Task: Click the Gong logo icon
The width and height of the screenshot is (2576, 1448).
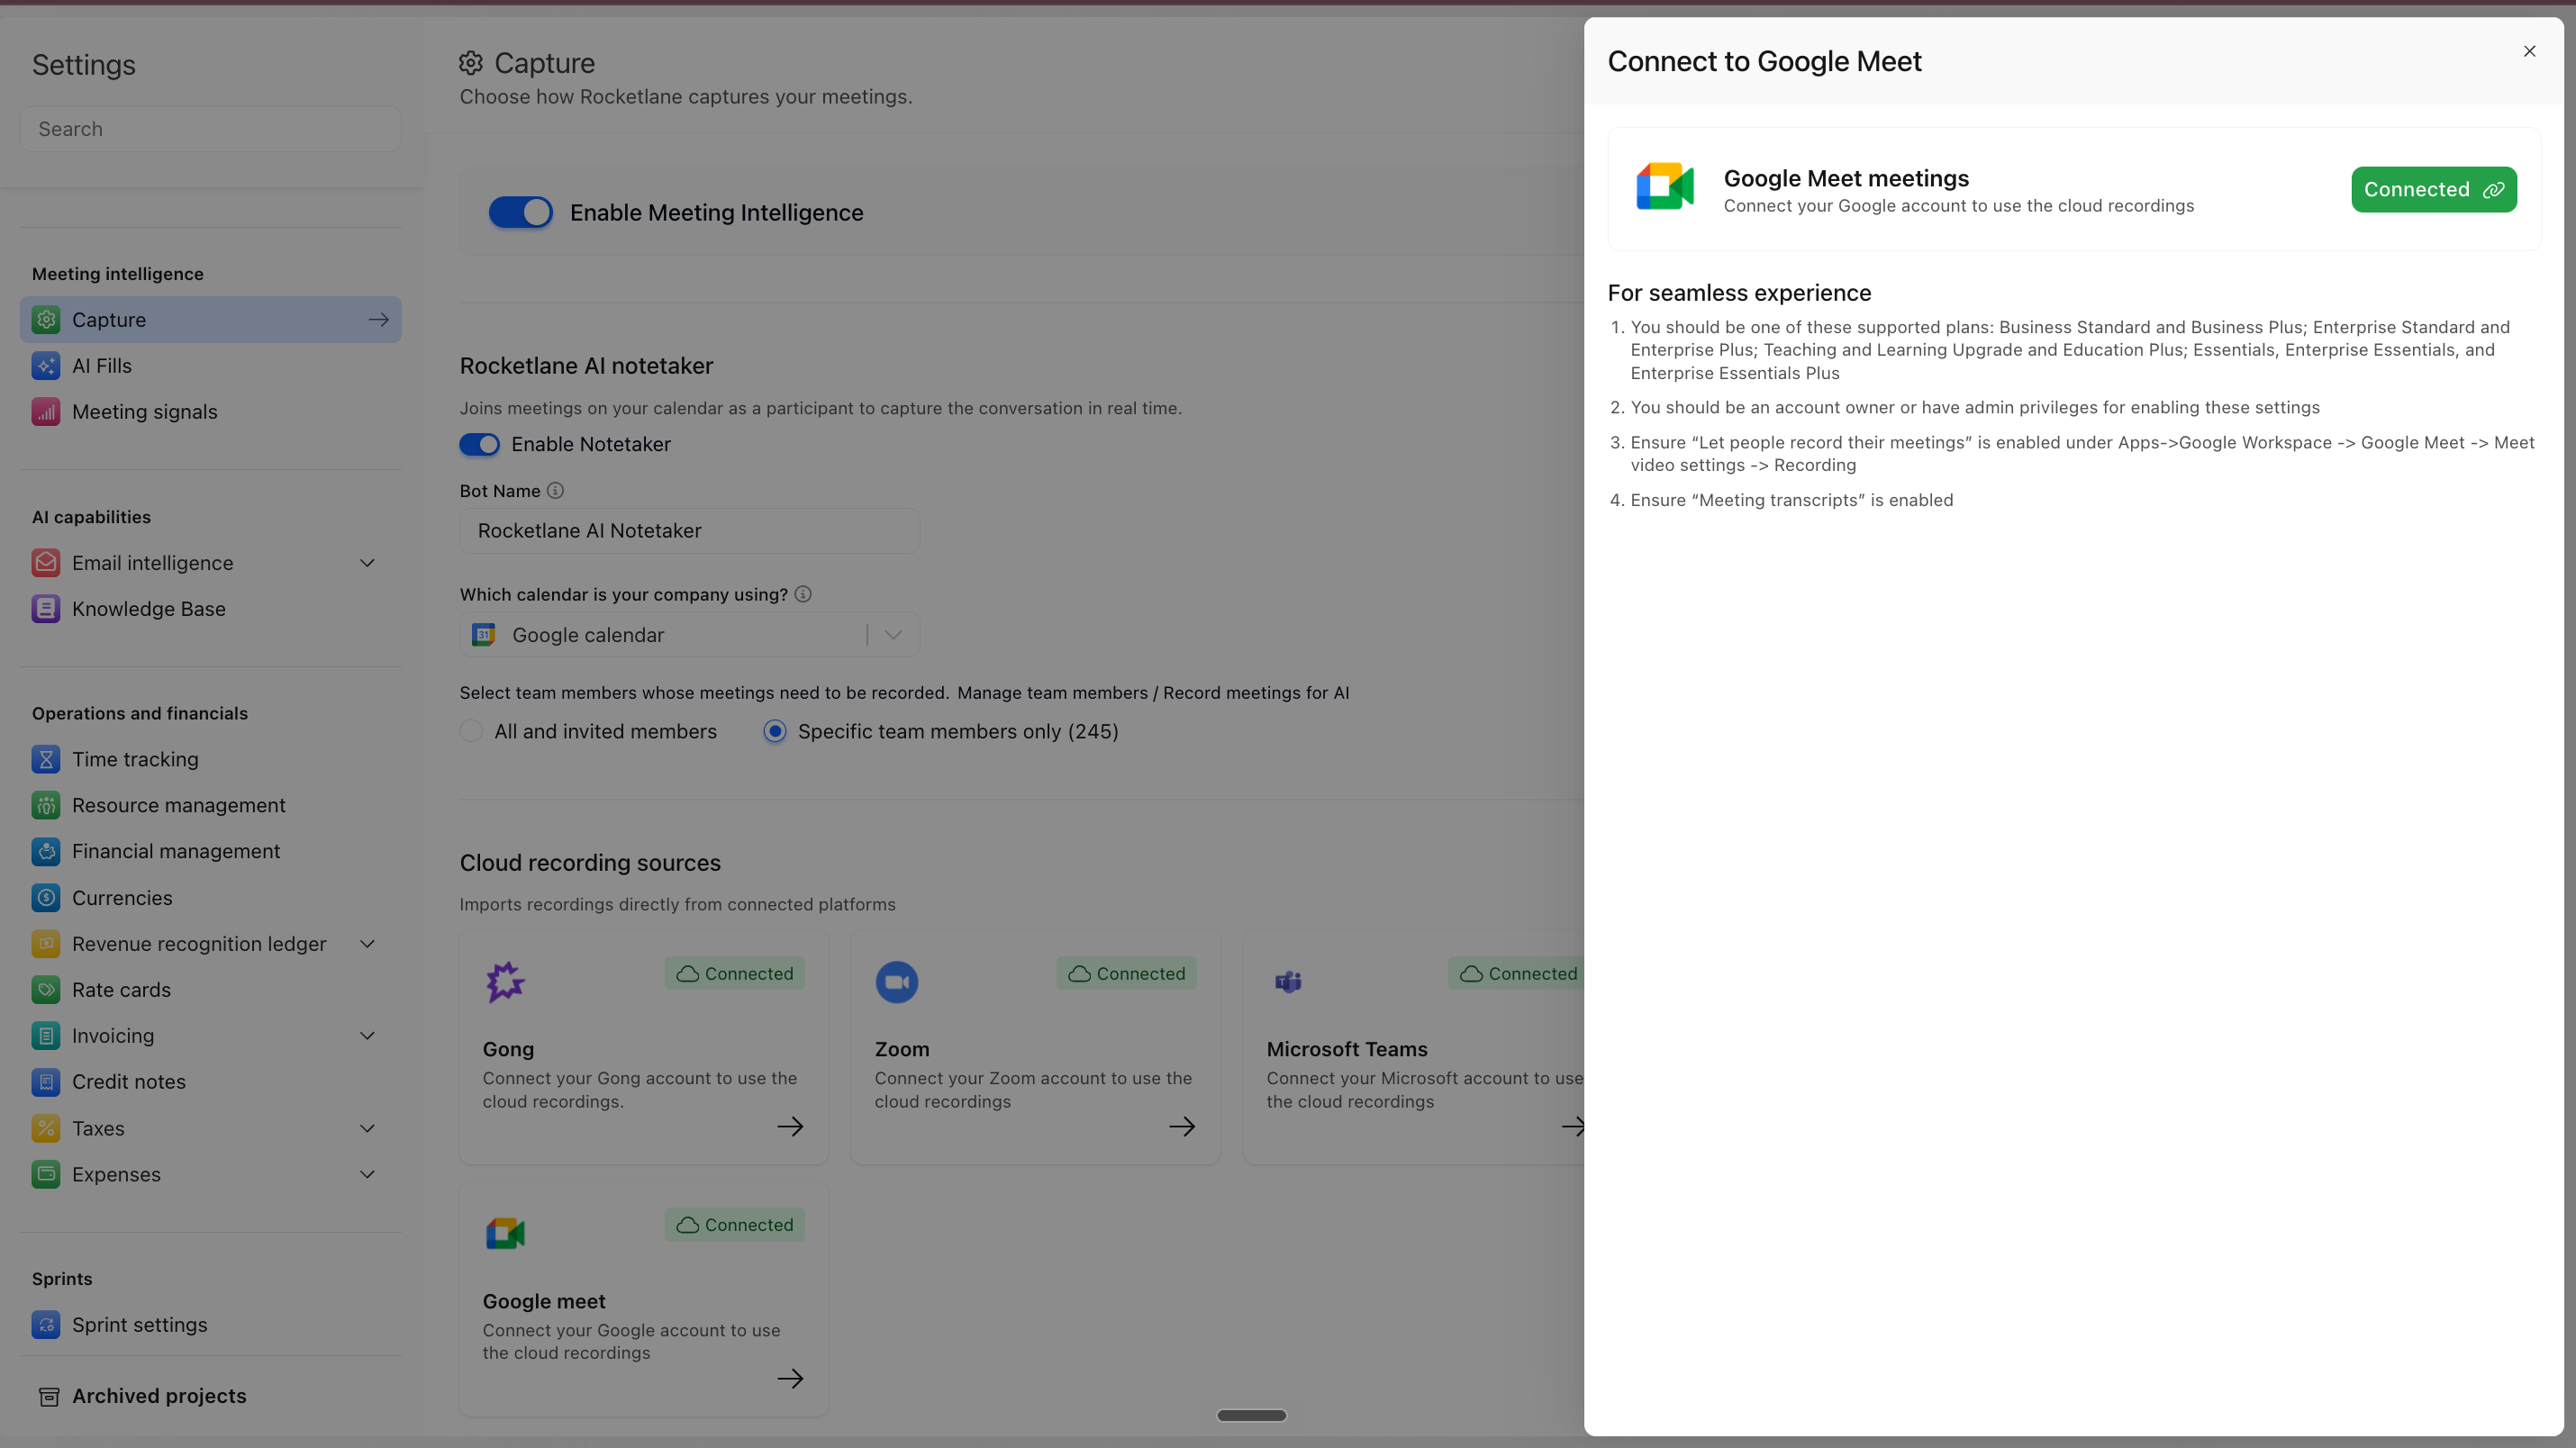Action: click(x=505, y=982)
